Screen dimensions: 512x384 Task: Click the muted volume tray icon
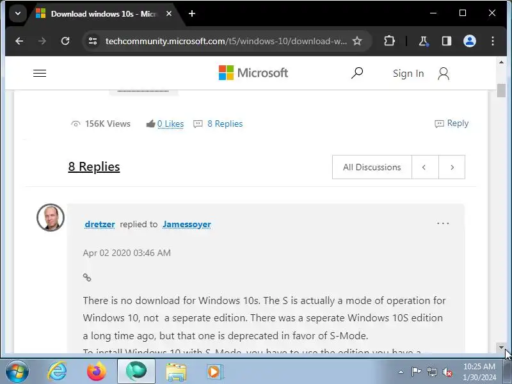tap(447, 372)
